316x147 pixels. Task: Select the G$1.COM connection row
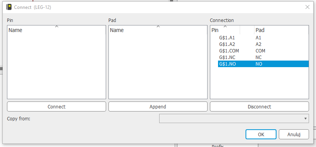263,51
